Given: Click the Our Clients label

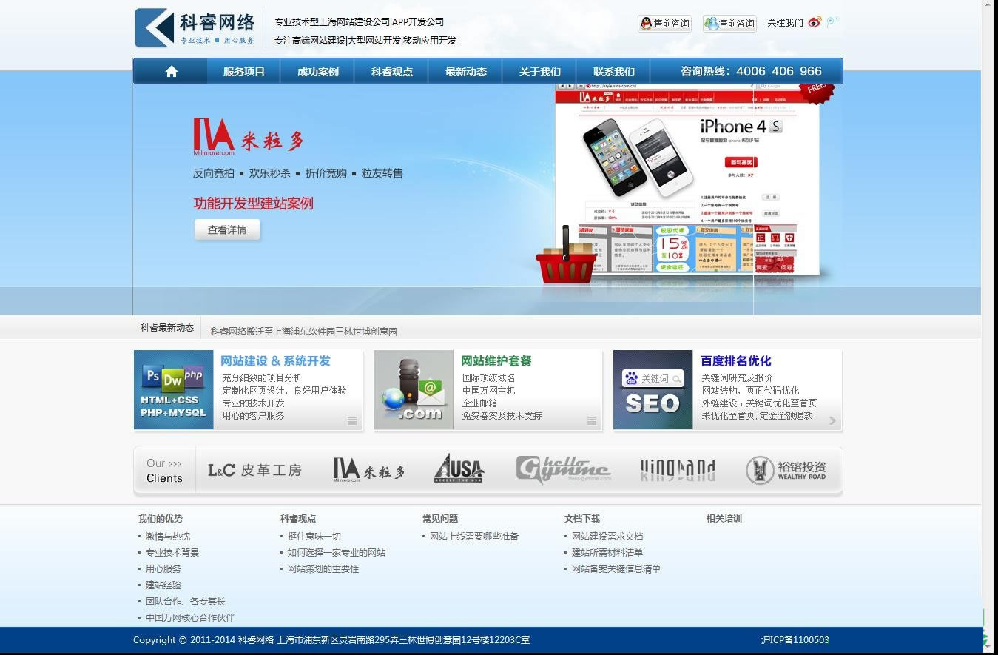Looking at the screenshot, I should (164, 471).
